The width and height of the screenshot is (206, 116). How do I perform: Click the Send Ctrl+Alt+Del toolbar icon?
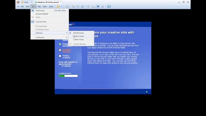[67, 6]
